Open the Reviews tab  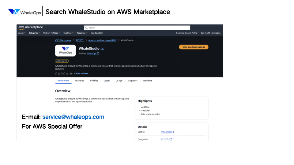148,81
